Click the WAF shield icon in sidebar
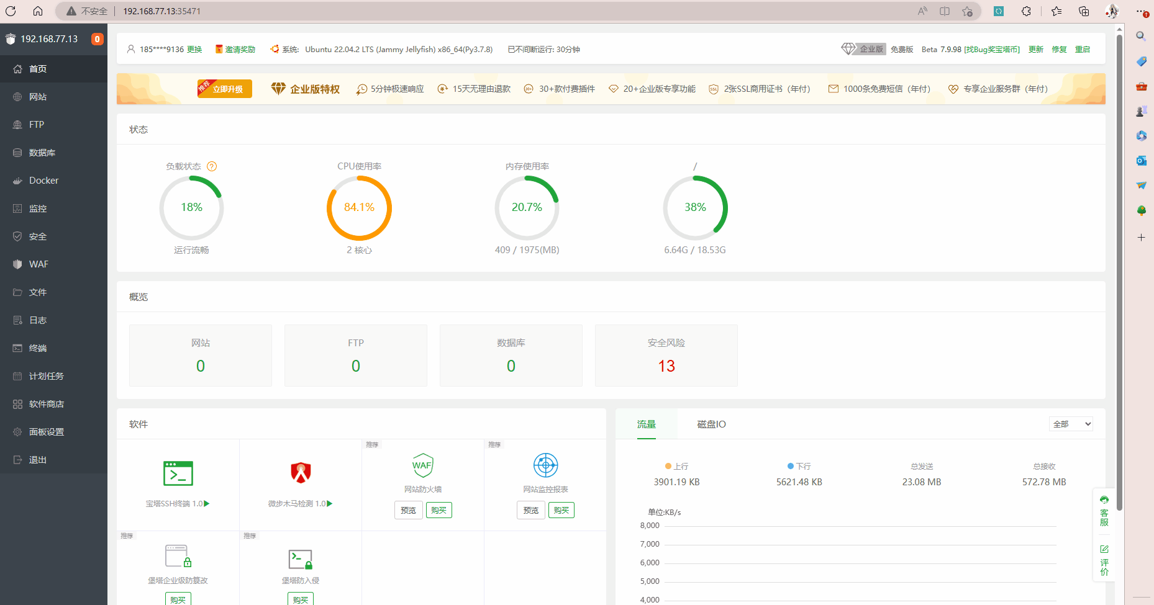The height and width of the screenshot is (605, 1154). point(17,264)
